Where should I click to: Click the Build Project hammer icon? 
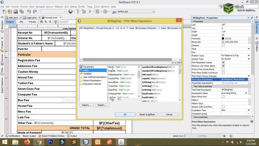(x=78, y=12)
